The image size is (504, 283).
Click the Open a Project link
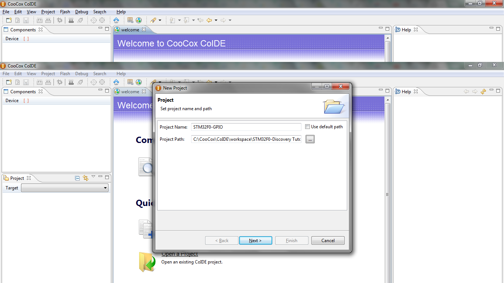click(x=180, y=254)
